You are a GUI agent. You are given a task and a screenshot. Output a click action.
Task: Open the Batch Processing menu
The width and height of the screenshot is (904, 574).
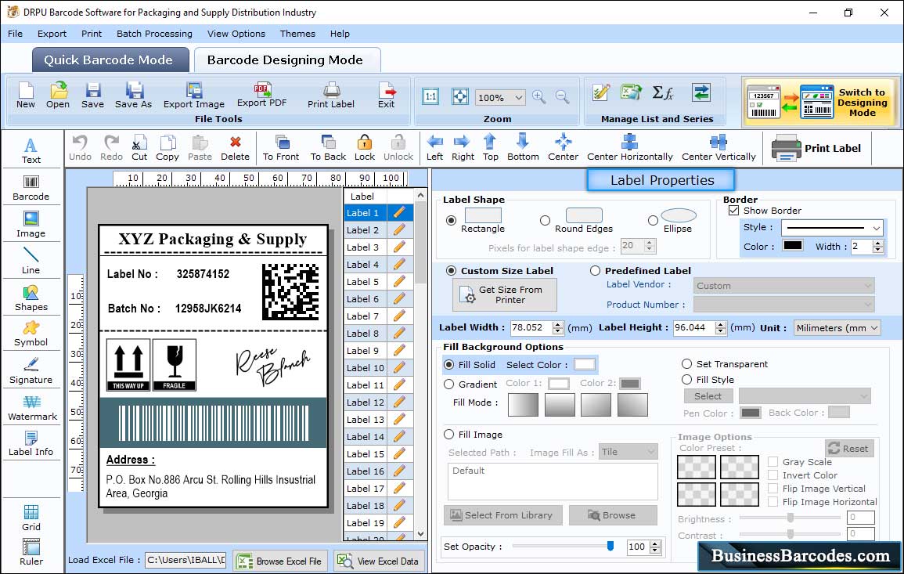154,34
